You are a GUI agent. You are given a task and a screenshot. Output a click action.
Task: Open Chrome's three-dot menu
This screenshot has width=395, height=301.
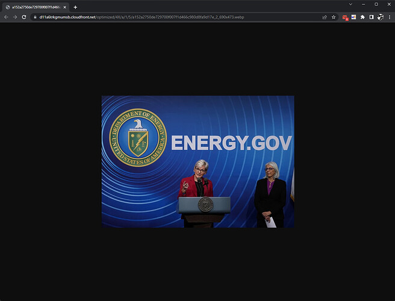click(390, 17)
